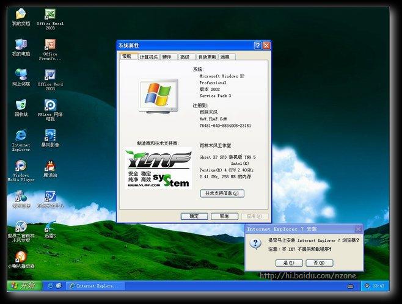Click the 技术支持信息 button
The height and width of the screenshot is (304, 402).
click(222, 194)
